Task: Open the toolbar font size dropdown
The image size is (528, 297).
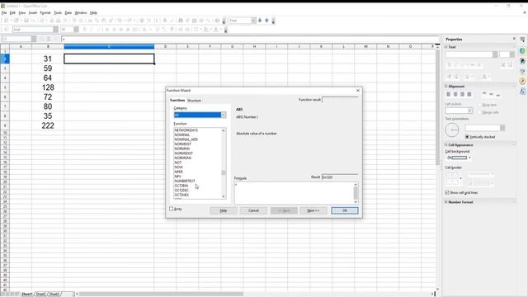Action: 76,30
